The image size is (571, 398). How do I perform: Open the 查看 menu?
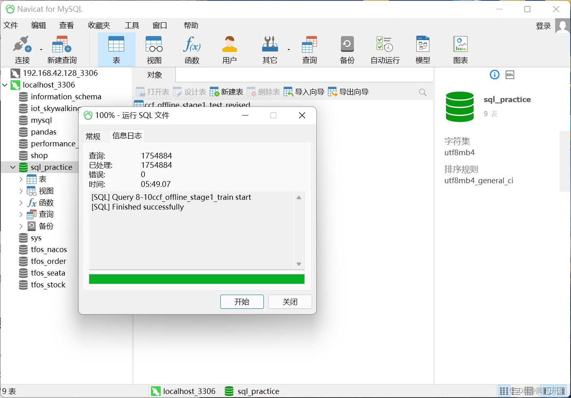click(x=67, y=26)
